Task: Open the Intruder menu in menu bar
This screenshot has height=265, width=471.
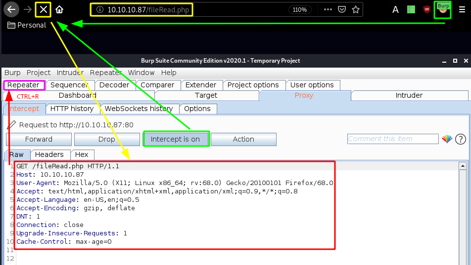Action: [70, 73]
